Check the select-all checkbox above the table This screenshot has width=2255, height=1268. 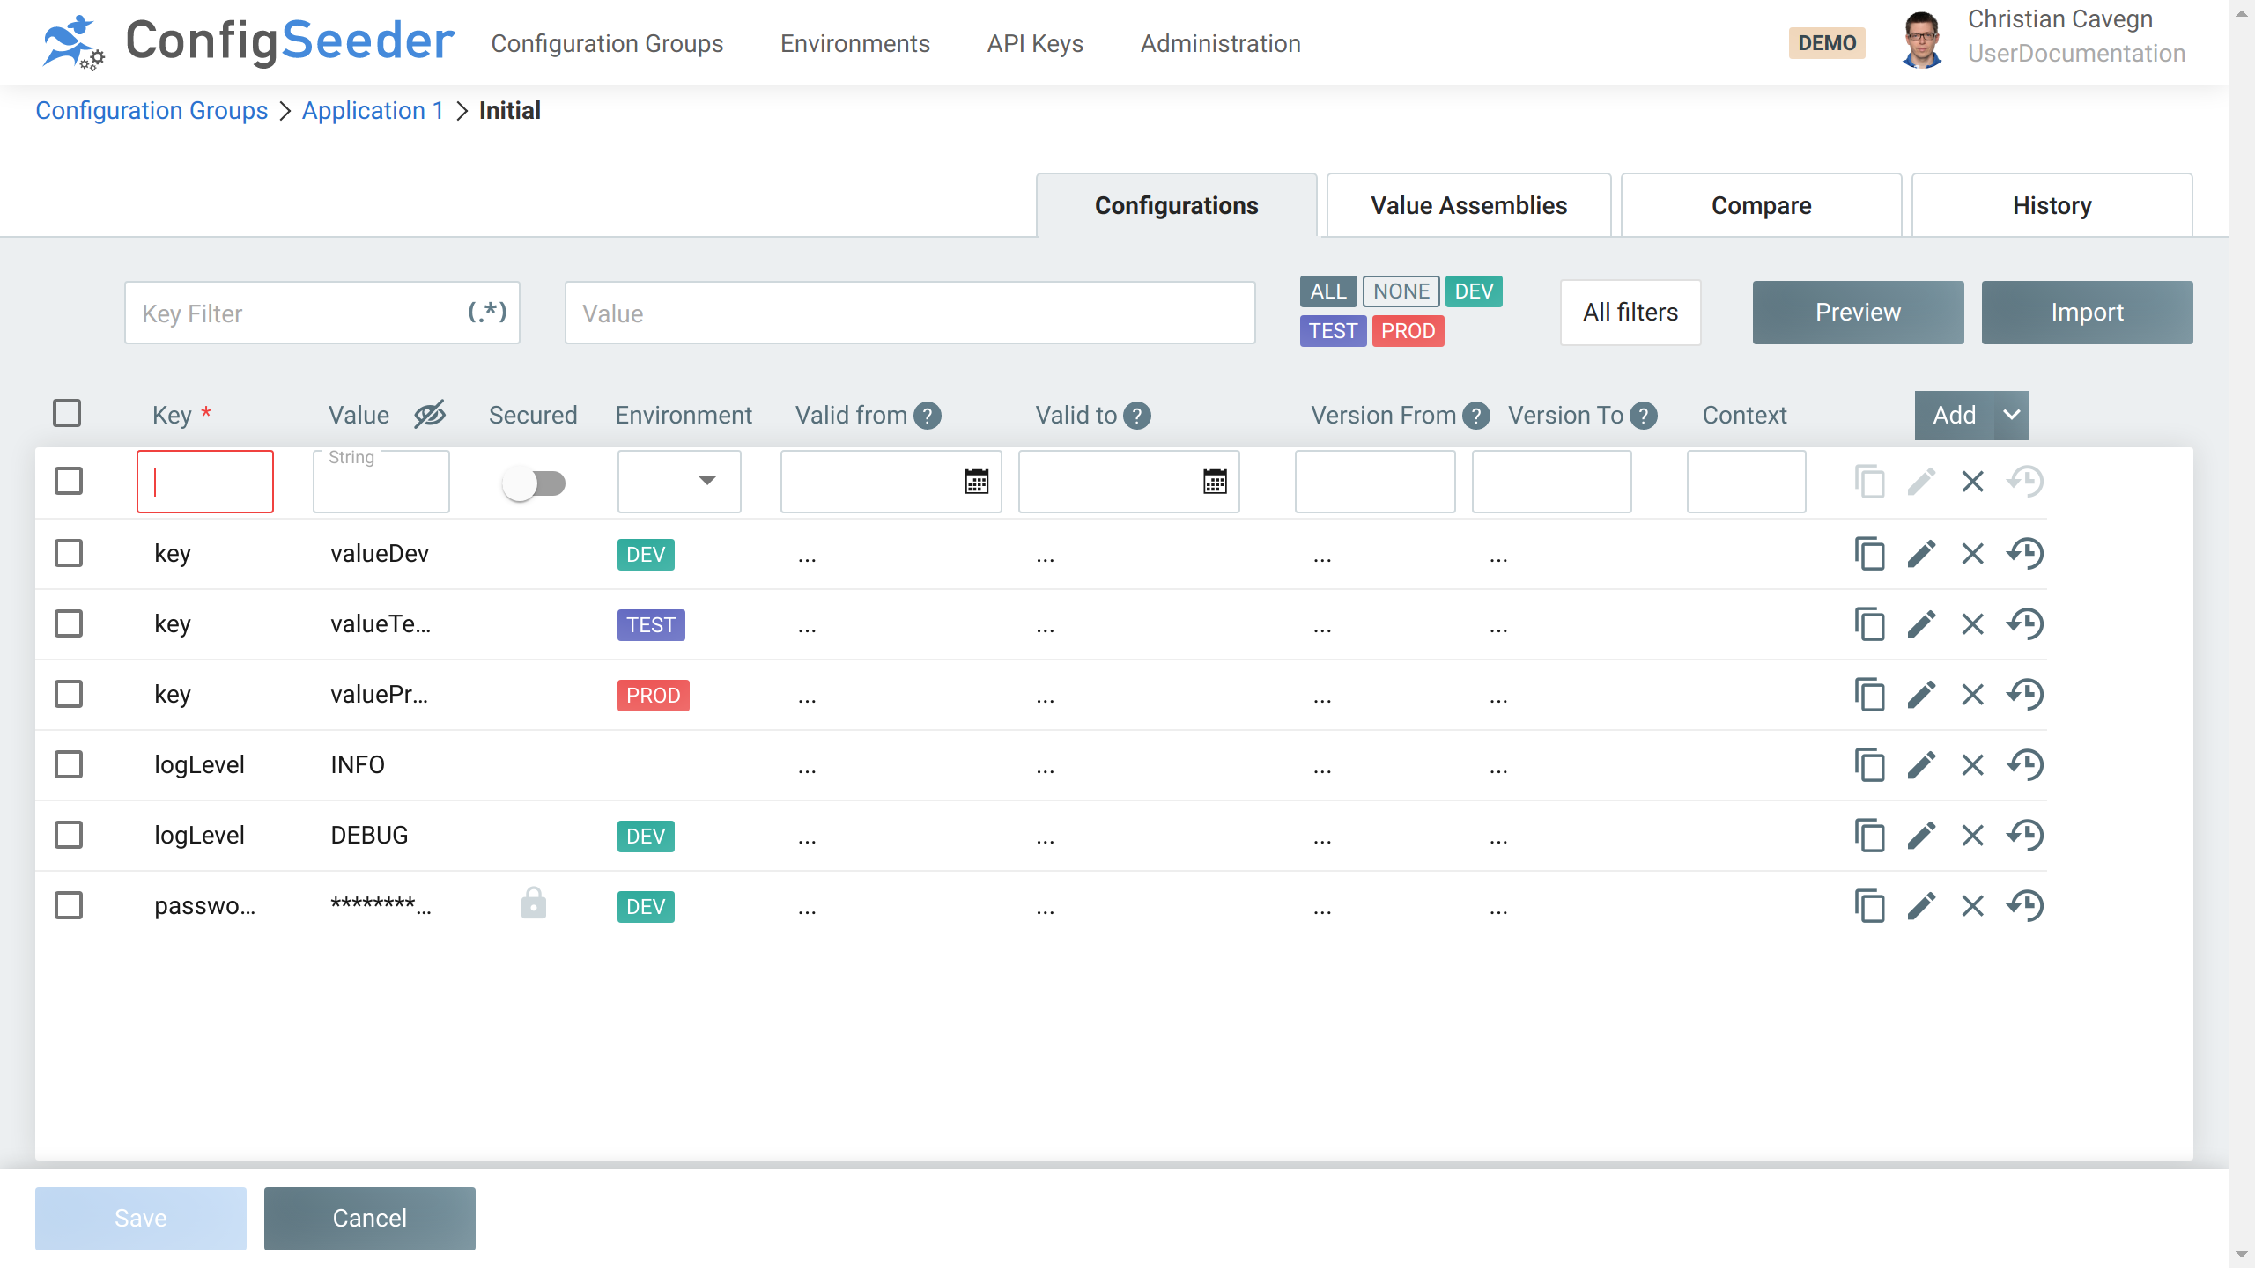[68, 411]
